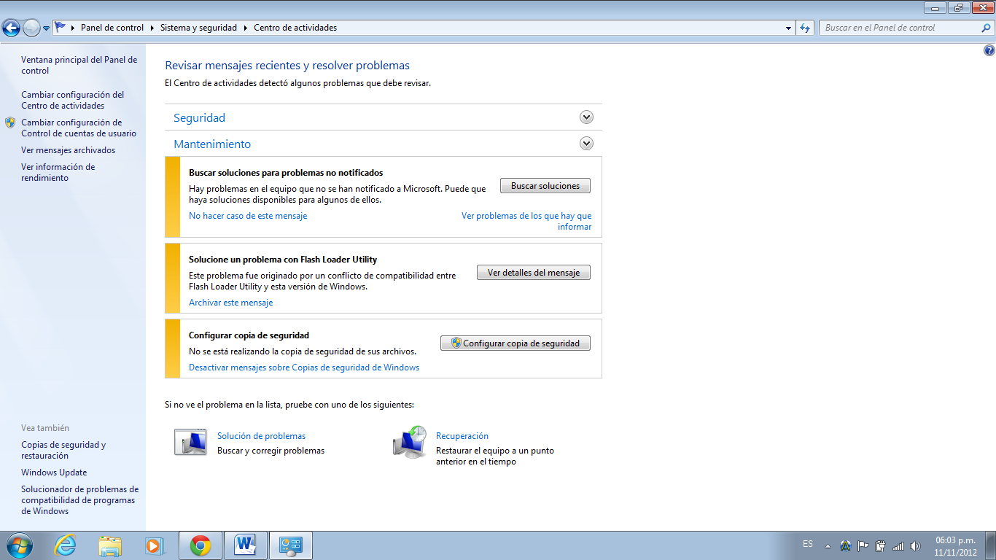
Task: Click the Solución de problemas monitor icon
Action: 190,442
